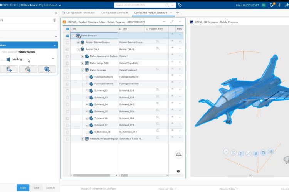Click the middle filter action icon button
The height and width of the screenshot is (192, 289).
tap(28, 69)
